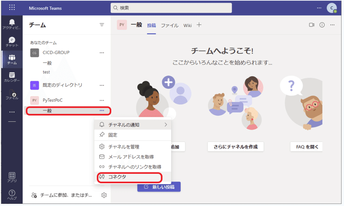This screenshot has height=206, width=344.
Task: Open Help (ヘルプ) in the left rail
Action: [12, 194]
